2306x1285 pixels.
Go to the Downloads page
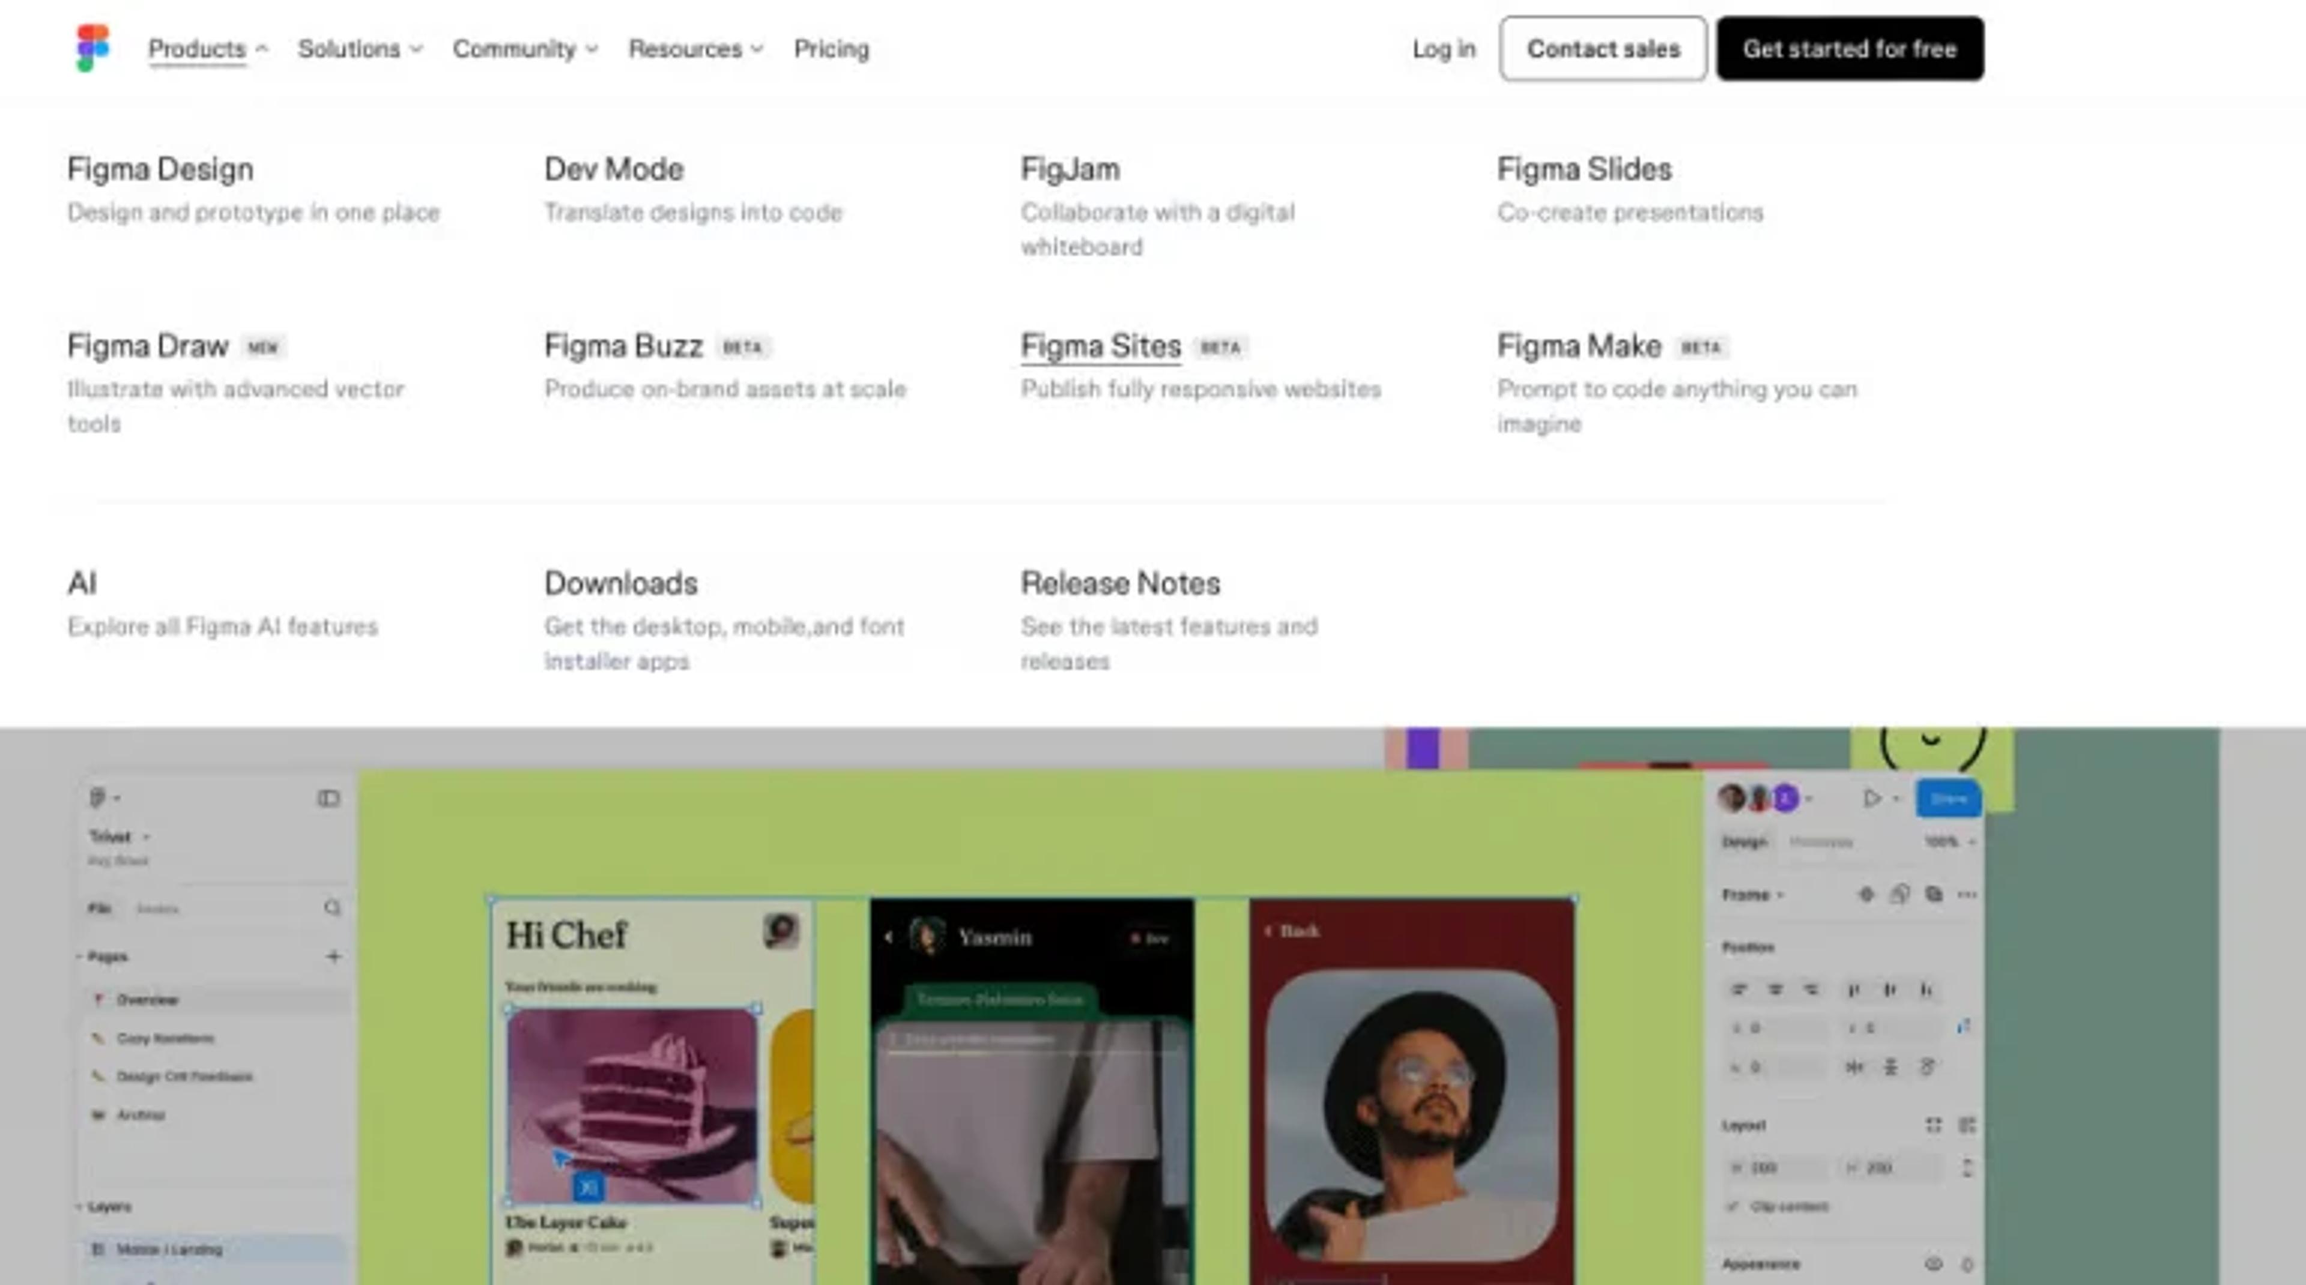(x=620, y=584)
